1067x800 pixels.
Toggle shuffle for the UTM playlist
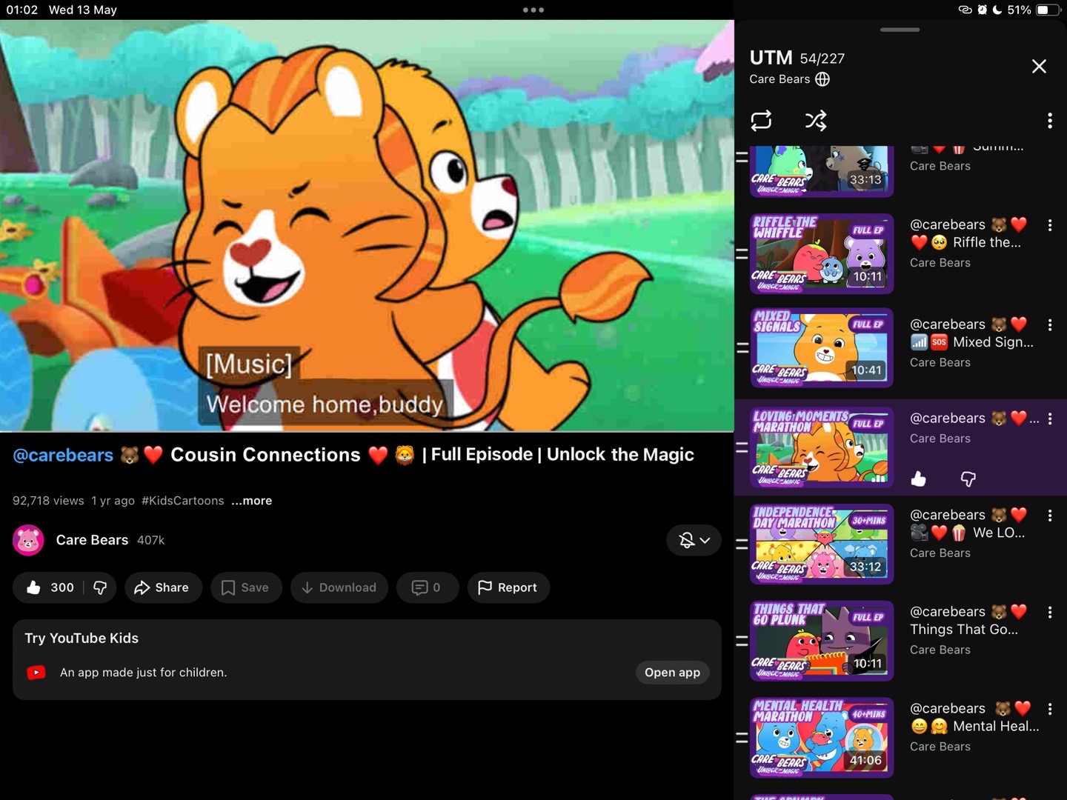click(816, 121)
